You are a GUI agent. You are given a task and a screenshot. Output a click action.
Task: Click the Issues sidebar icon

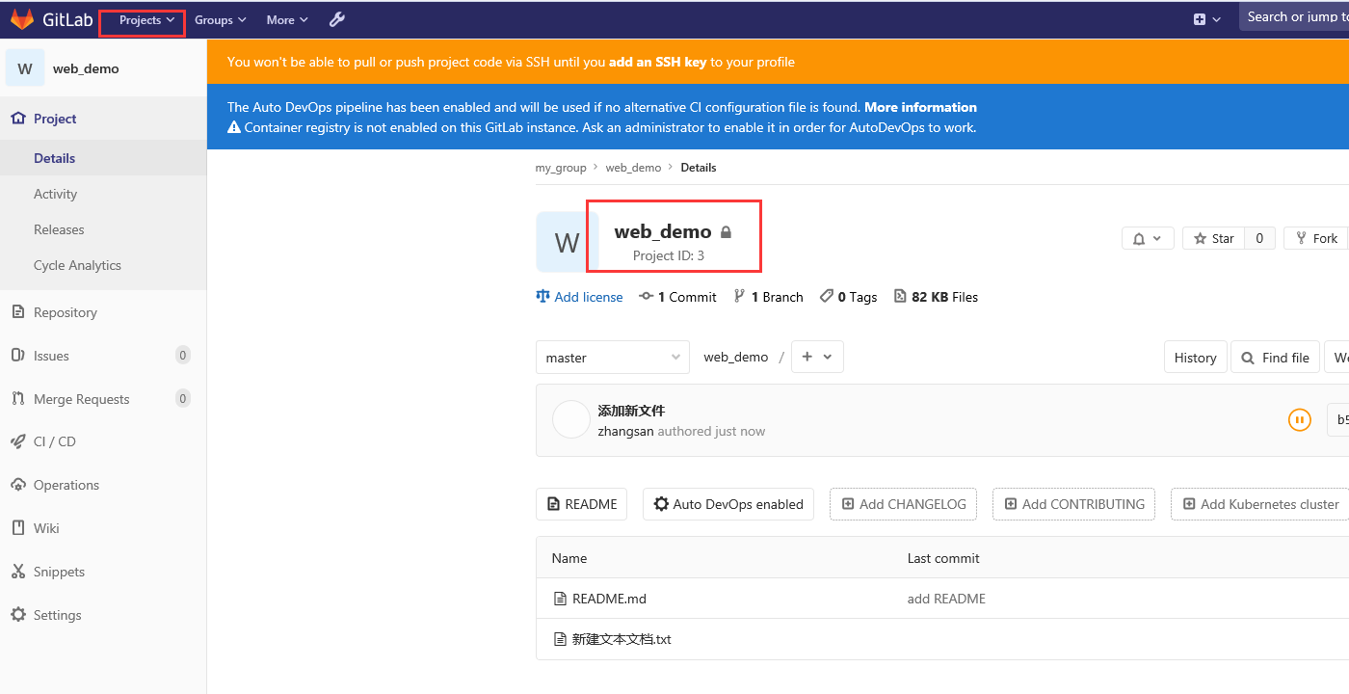(17, 356)
